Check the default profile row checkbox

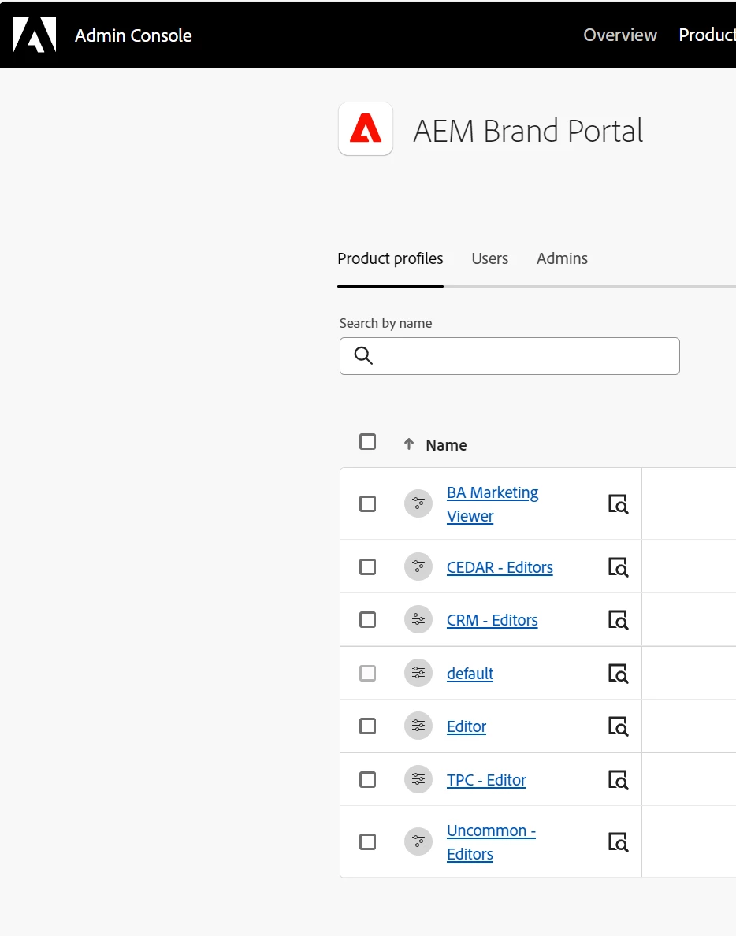tap(368, 674)
